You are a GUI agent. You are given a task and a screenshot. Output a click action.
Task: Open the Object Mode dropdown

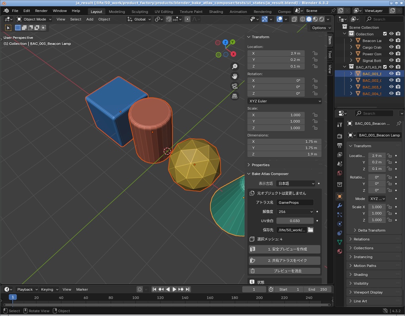click(x=34, y=19)
